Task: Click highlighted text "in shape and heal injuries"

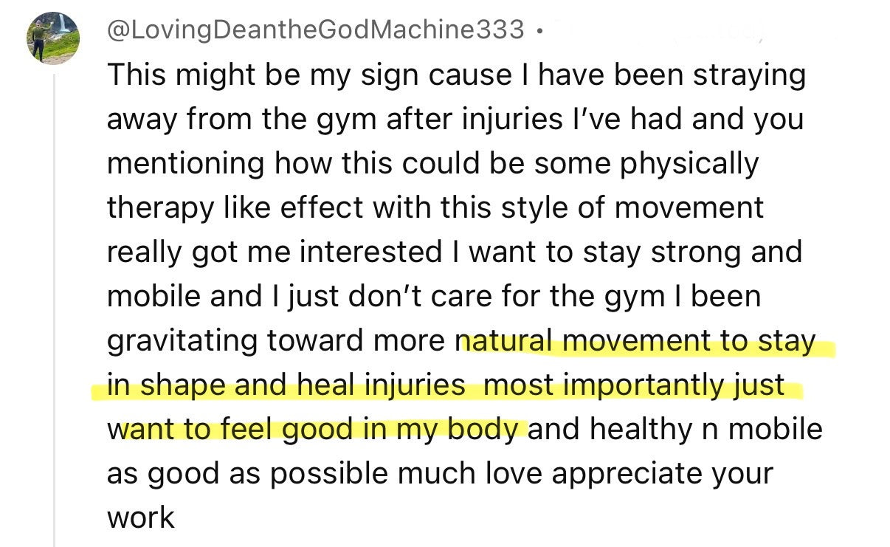Action: point(286,385)
